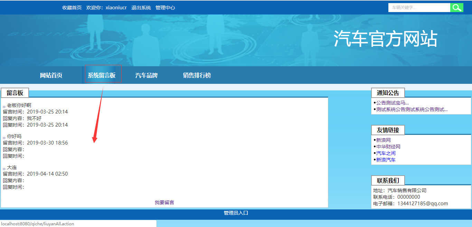Click email text 1344127185@qq.com
472x227 pixels.
click(x=423, y=204)
